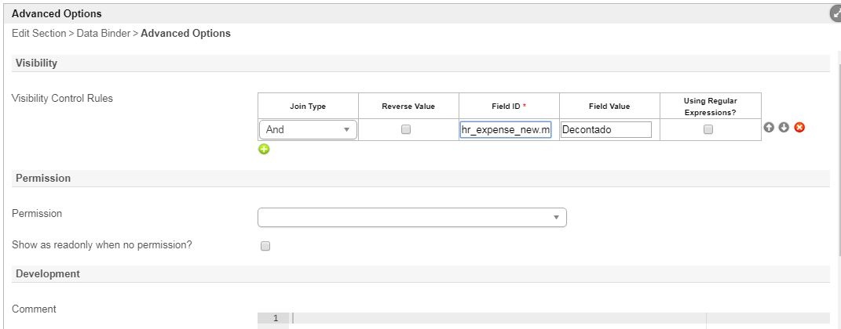Click the Field ID input box
This screenshot has width=841, height=329.
(x=506, y=130)
